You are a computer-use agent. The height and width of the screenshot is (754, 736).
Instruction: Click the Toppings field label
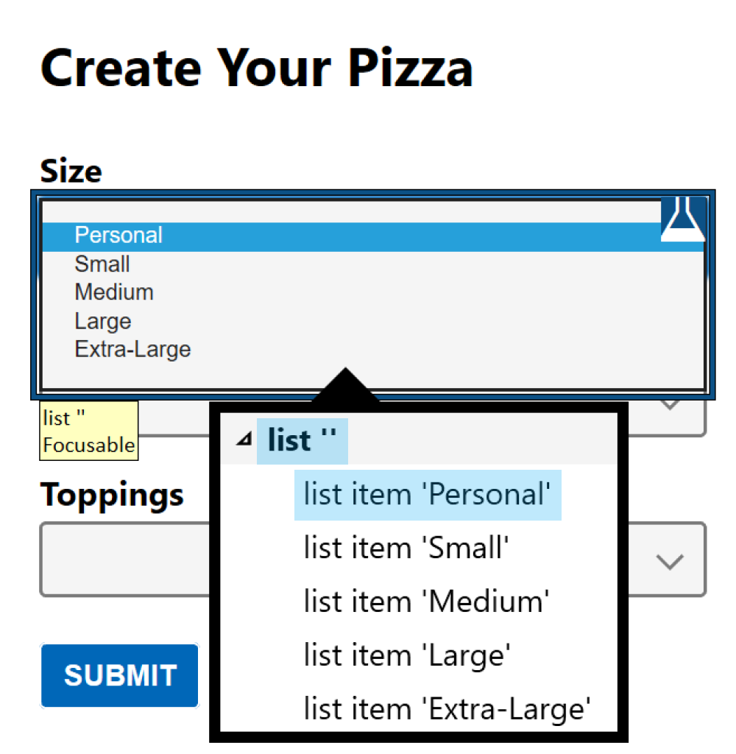pyautogui.click(x=112, y=495)
